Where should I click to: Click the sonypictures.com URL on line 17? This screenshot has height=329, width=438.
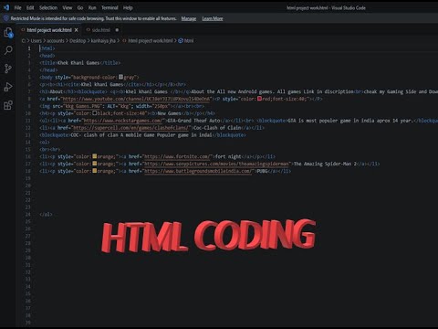click(216, 164)
